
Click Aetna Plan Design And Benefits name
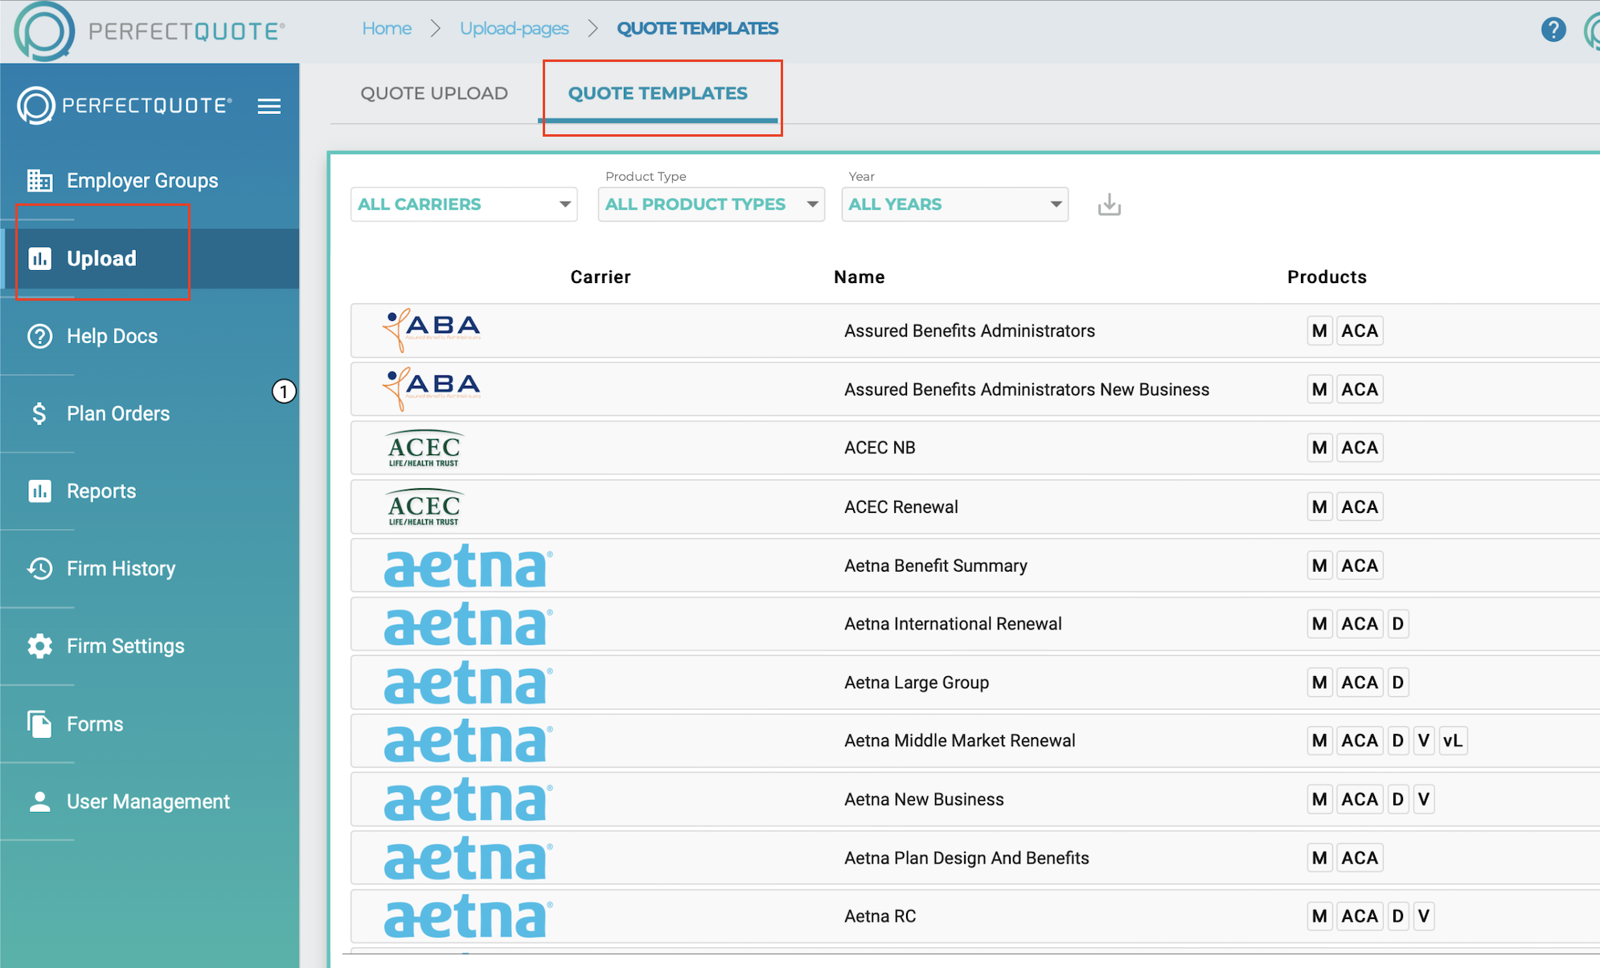[966, 858]
